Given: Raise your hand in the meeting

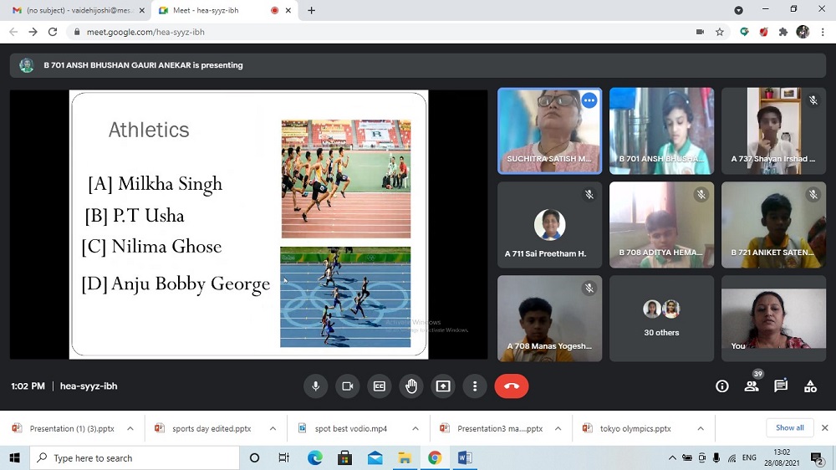Looking at the screenshot, I should tap(410, 386).
